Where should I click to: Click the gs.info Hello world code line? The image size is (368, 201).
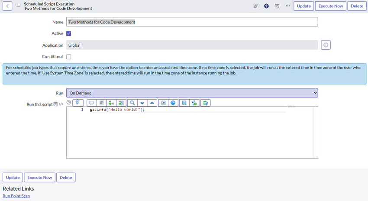pos(117,110)
